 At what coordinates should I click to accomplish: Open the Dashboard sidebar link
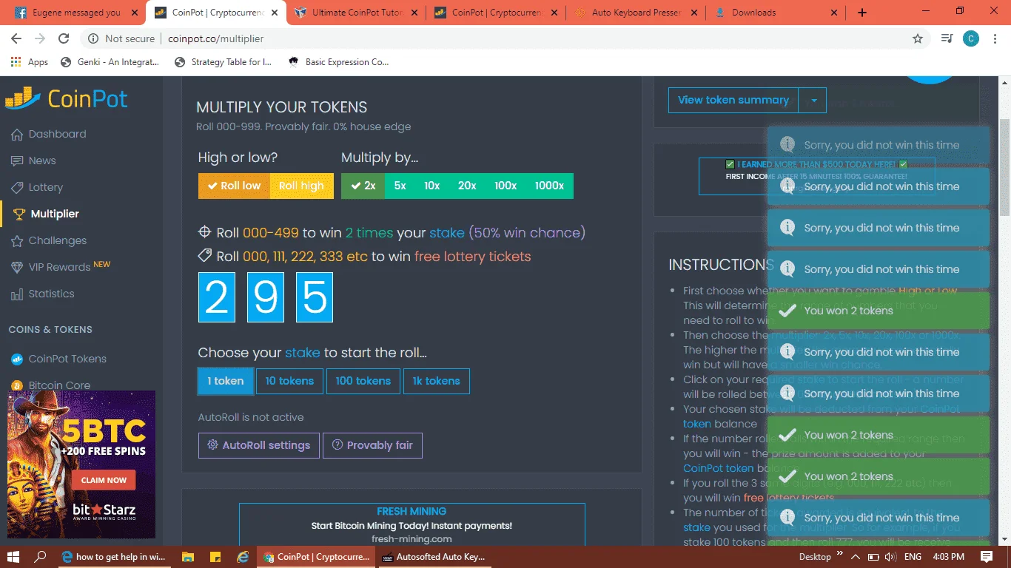(x=49, y=134)
